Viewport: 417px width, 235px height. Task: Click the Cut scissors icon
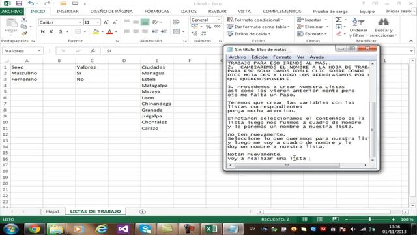pyautogui.click(x=24, y=20)
